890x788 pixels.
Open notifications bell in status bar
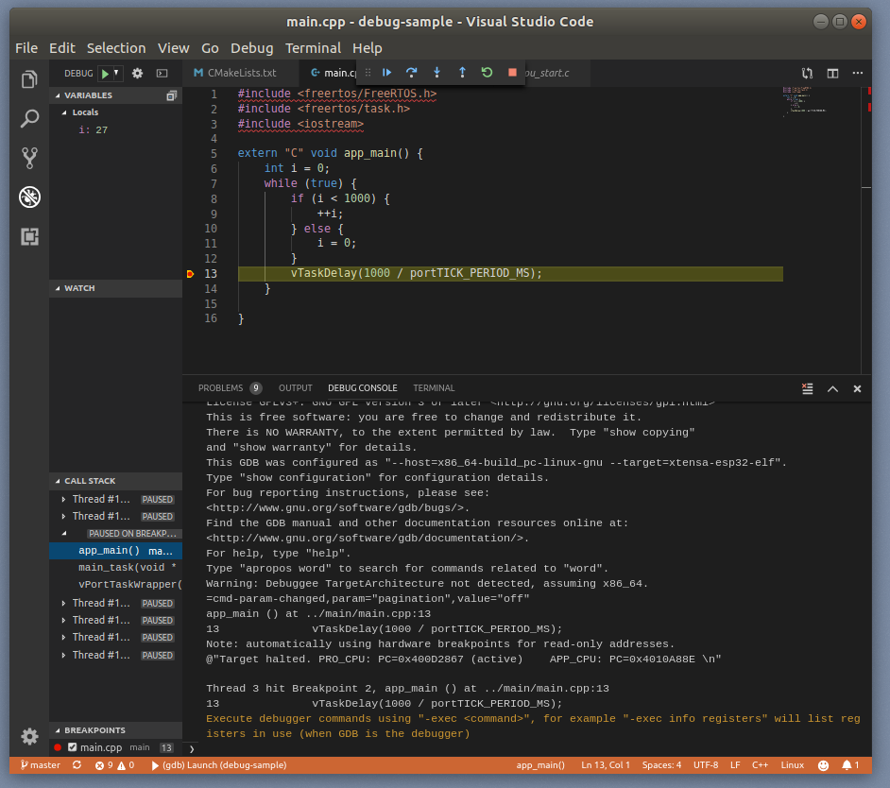point(849,765)
